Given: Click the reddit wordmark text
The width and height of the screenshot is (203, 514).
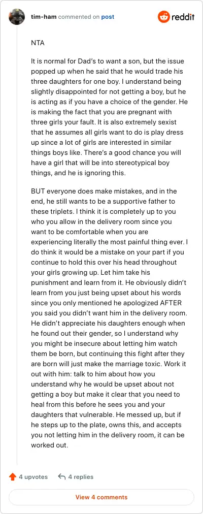Looking at the screenshot, I should pos(183,17).
